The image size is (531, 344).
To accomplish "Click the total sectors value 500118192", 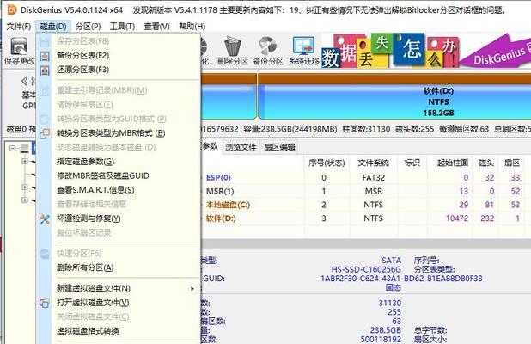I will click(x=381, y=339).
